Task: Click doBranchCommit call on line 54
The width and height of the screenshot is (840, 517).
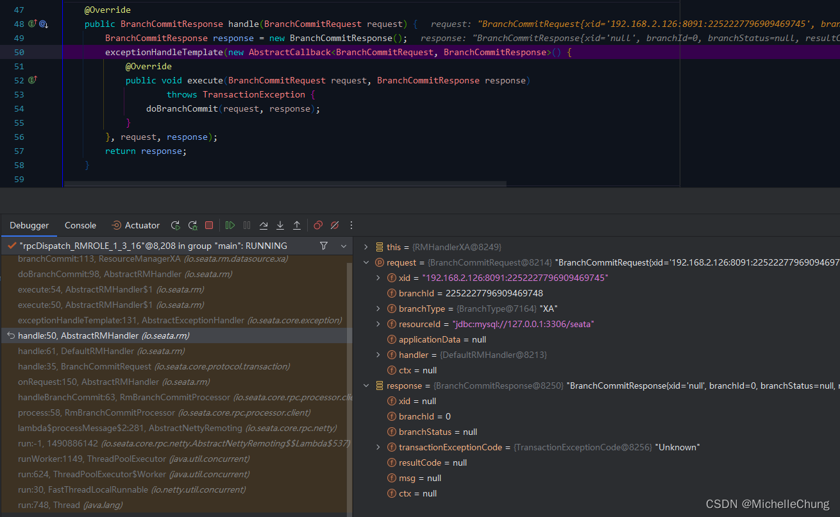Action: click(182, 108)
